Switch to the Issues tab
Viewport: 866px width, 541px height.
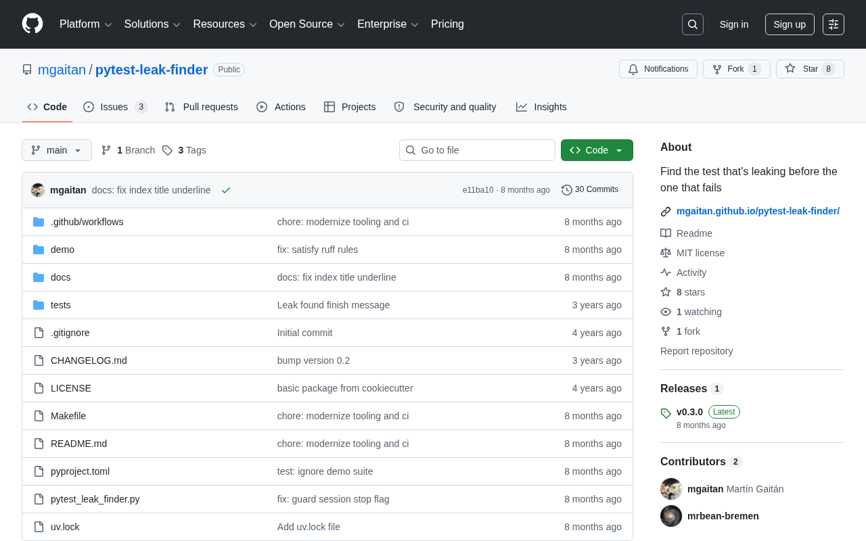[115, 107]
